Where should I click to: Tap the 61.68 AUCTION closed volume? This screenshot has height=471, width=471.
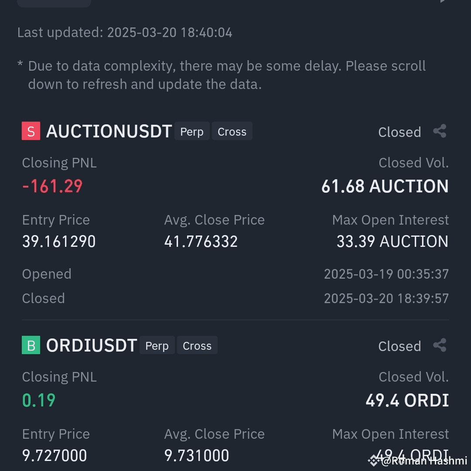(385, 186)
